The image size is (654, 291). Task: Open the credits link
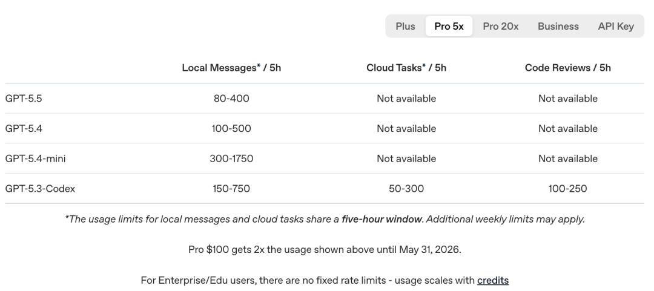pos(492,280)
